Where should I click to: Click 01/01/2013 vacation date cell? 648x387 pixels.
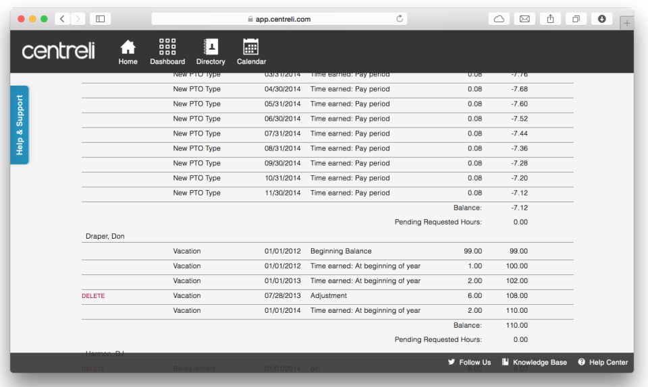[x=282, y=281]
